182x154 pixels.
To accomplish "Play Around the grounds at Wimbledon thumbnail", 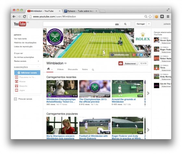I will point(127,89).
